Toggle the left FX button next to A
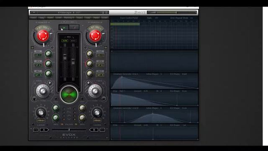Viewport: 268px width, 151px height. 36,130
